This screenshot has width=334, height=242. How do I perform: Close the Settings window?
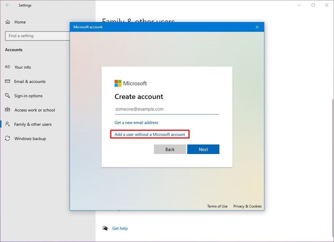[327, 5]
